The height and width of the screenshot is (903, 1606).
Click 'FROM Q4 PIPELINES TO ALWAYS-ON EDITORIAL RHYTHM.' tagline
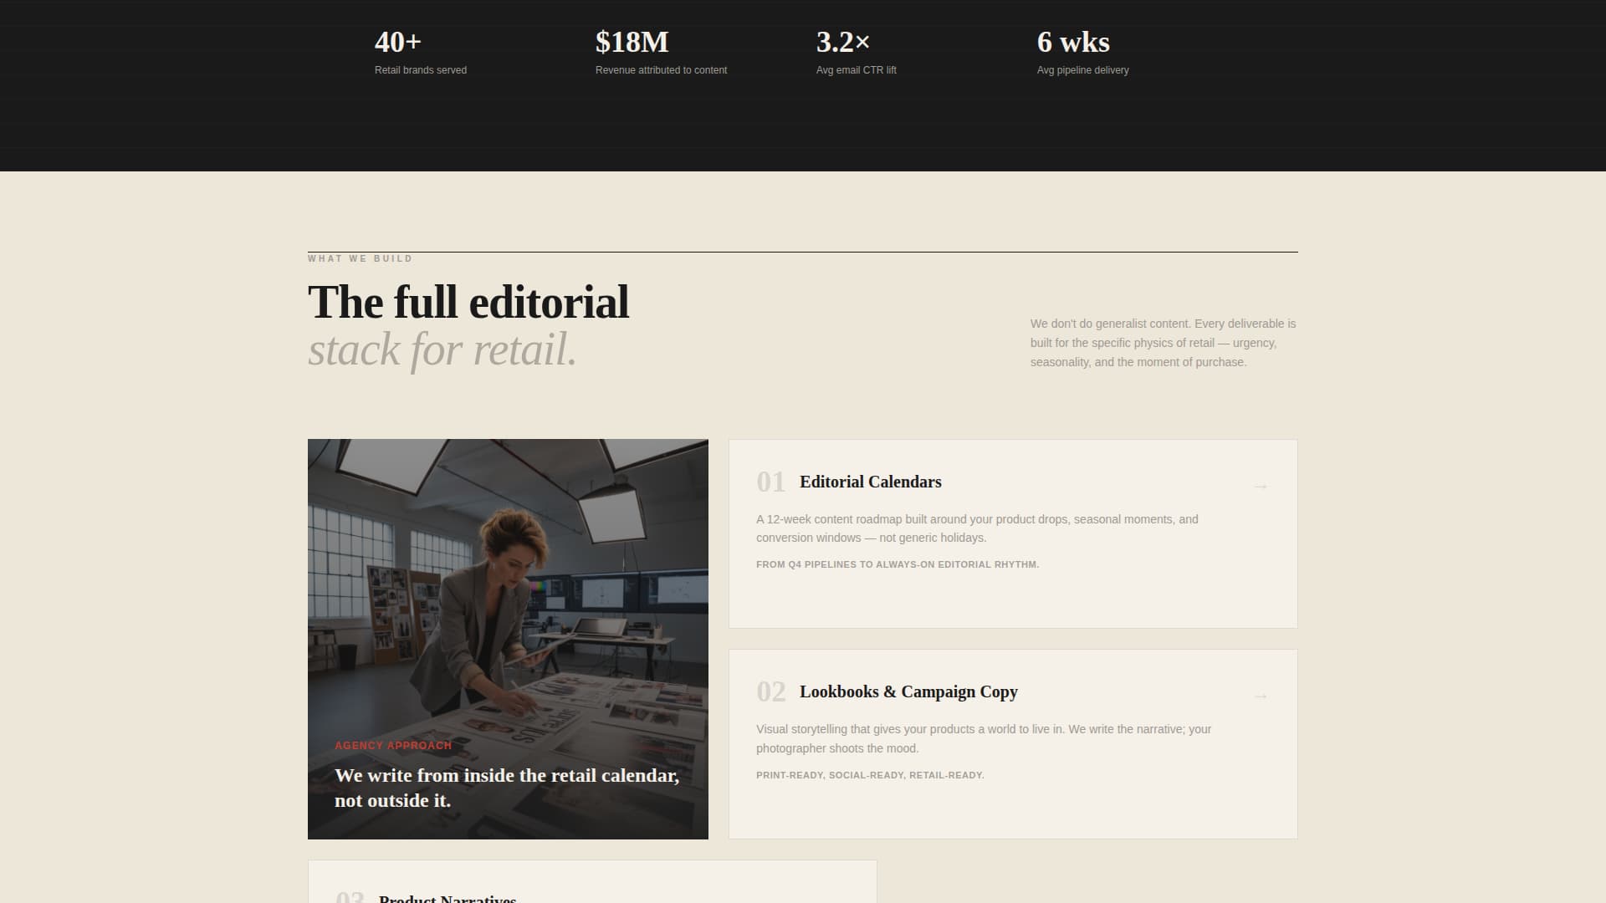pyautogui.click(x=898, y=564)
